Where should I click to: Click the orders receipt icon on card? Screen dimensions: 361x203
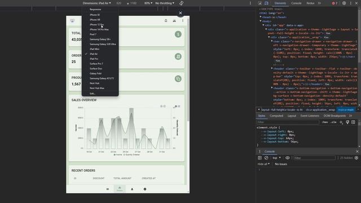coord(178,56)
